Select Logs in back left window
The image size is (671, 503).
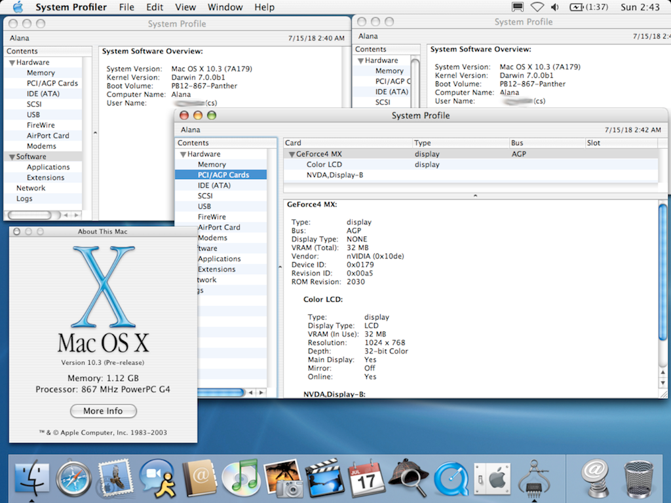(43, 198)
